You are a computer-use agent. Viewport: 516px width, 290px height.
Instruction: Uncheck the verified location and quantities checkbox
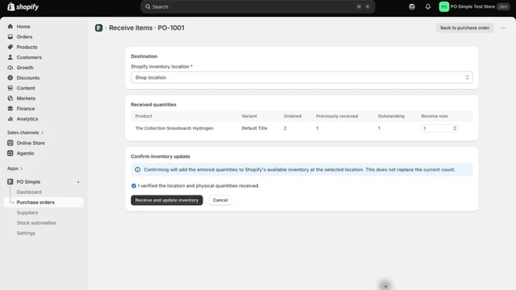coord(134,186)
